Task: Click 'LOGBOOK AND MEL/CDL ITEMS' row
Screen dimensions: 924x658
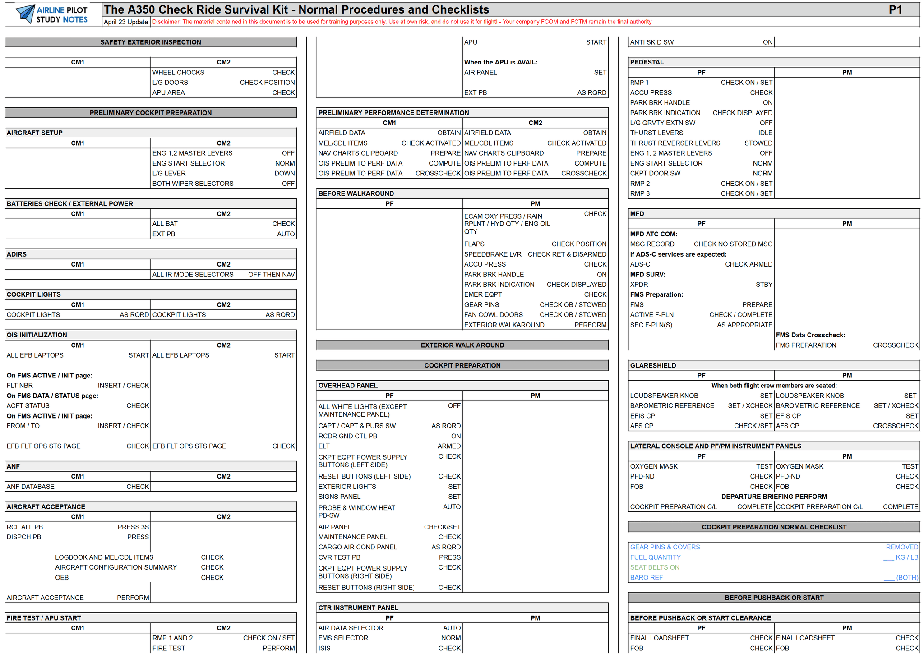Action: click(139, 557)
